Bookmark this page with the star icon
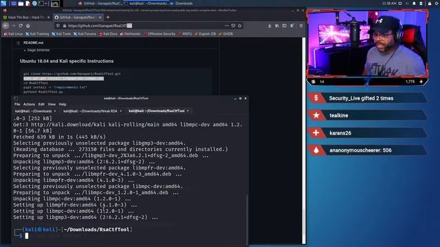The width and height of the screenshot is (440, 247). pyautogui.click(x=240, y=25)
